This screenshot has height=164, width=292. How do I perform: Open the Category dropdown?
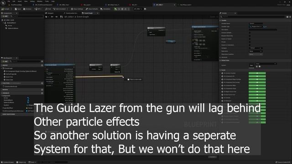tap(255, 48)
